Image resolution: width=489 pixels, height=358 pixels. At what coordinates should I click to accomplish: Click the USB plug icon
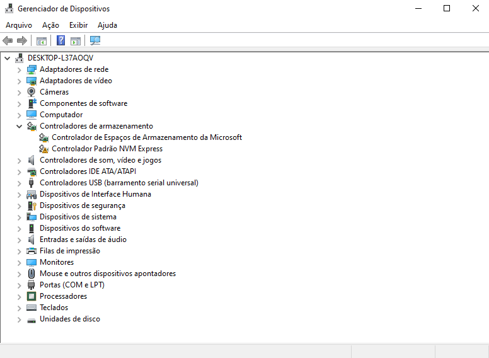31,183
